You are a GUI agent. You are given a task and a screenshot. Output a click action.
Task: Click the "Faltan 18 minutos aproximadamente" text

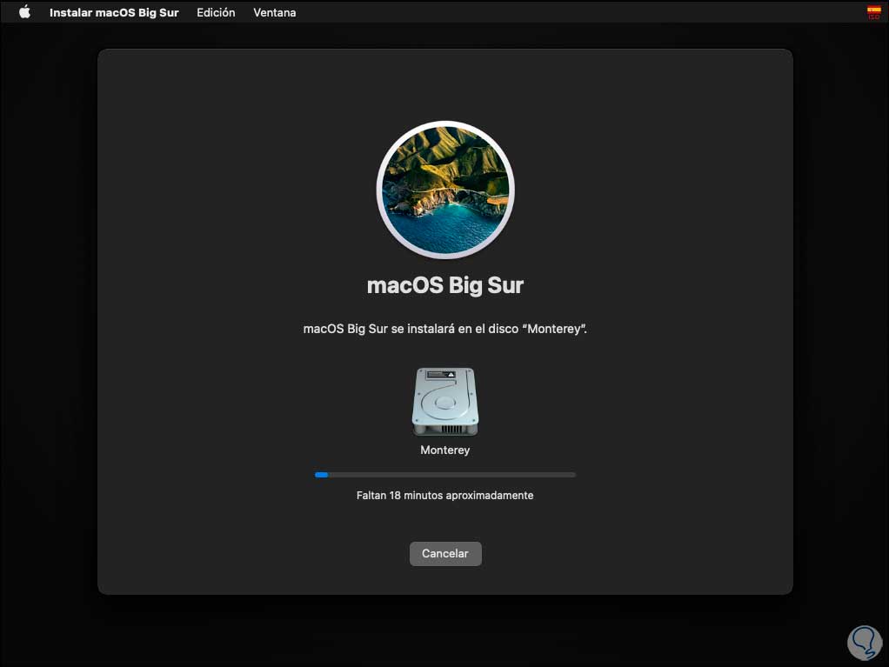point(445,496)
